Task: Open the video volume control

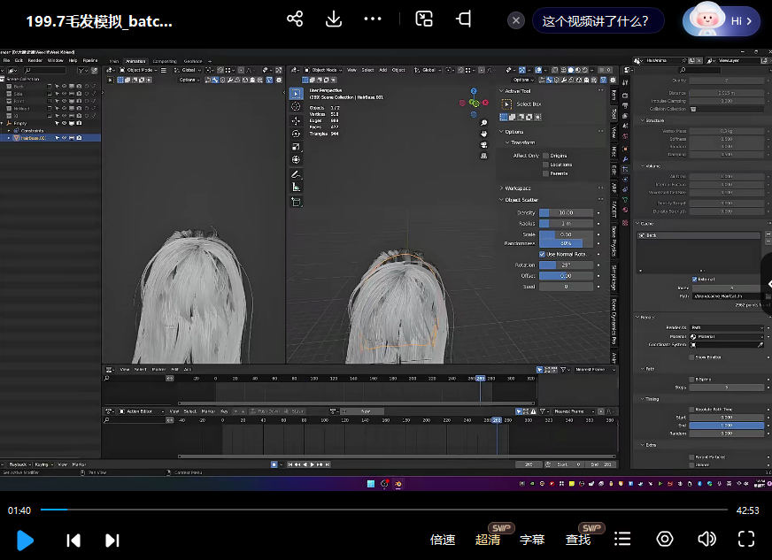Action: (x=706, y=539)
